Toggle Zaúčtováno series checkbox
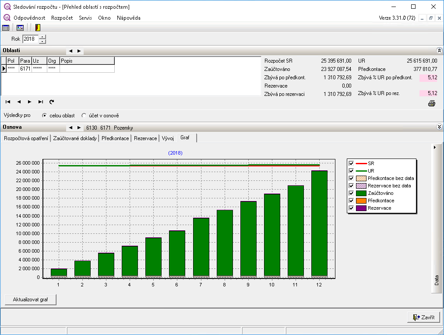The width and height of the screenshot is (444, 335). coord(351,193)
